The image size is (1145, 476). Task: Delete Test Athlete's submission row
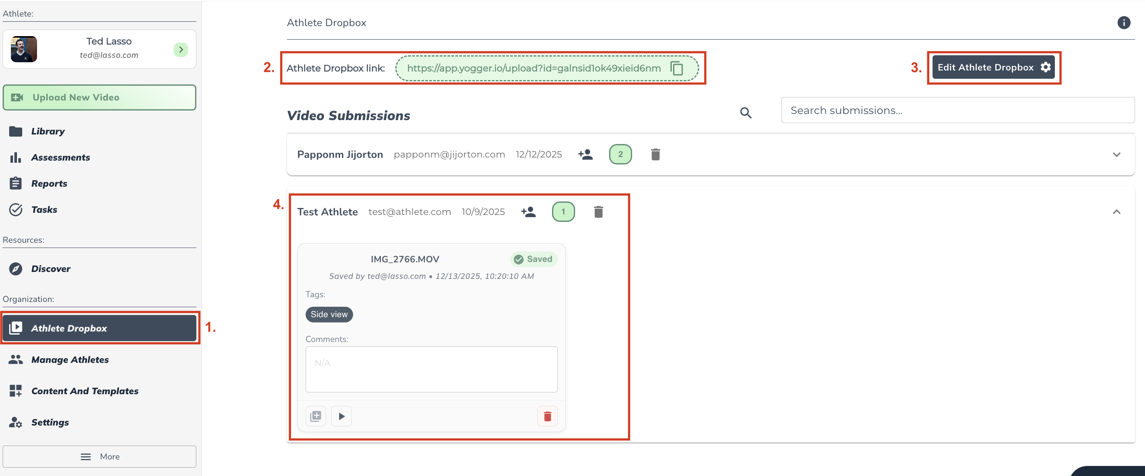598,212
